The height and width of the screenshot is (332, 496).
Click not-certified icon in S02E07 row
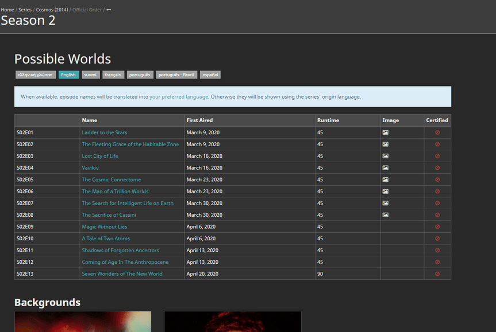[437, 203]
